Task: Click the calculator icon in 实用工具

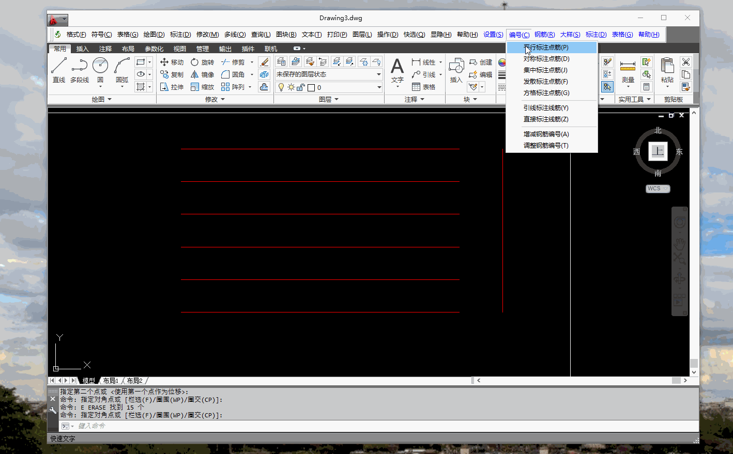Action: tap(646, 87)
